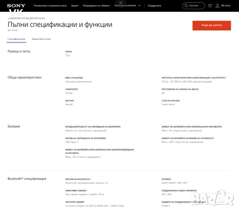This screenshot has height=211, width=239.
Task: Click the ВИД СЛУШАЛКИ label
Action: 74,78
